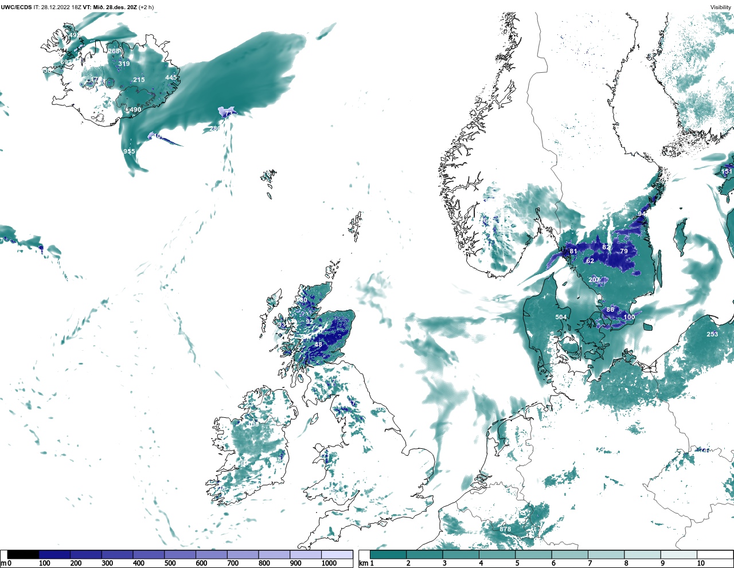Click the "500" tick label in meter legend

tap(170, 563)
